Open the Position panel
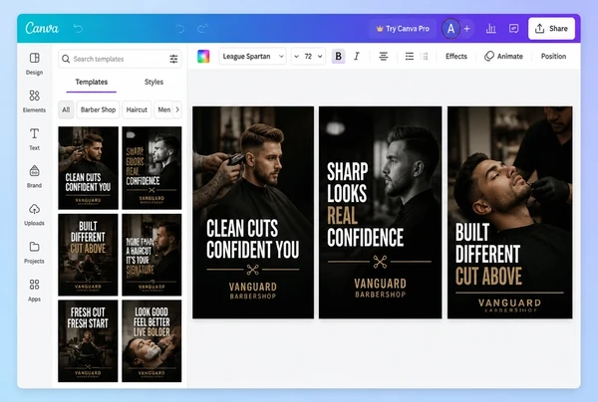The image size is (598, 402). click(553, 57)
